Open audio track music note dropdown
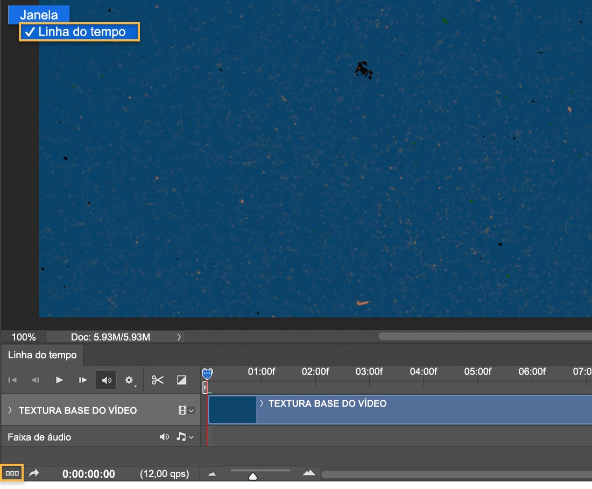592x489 pixels. pyautogui.click(x=185, y=437)
